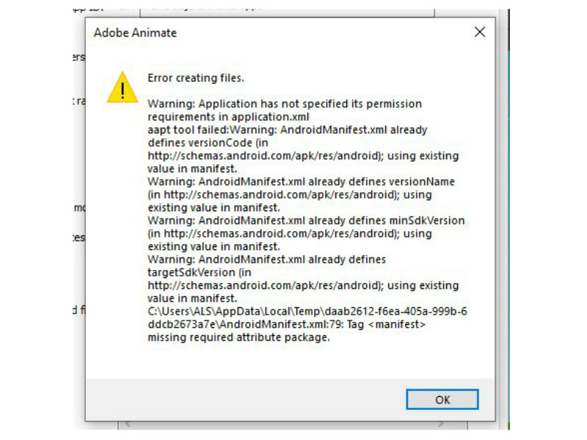Viewport: 587px width, 440px height.
Task: Click the exclamation mark inside the warning icon
Action: (x=123, y=92)
